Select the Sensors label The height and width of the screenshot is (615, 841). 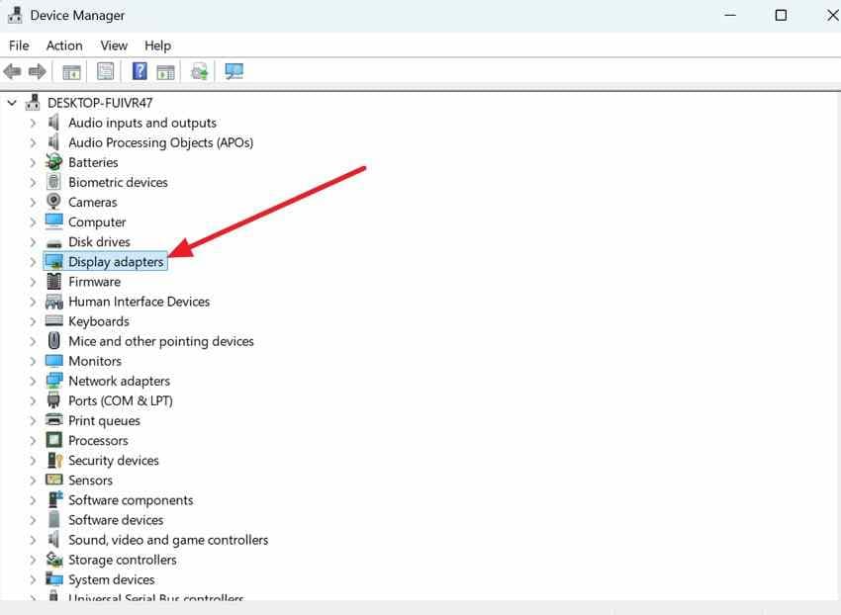tap(90, 480)
